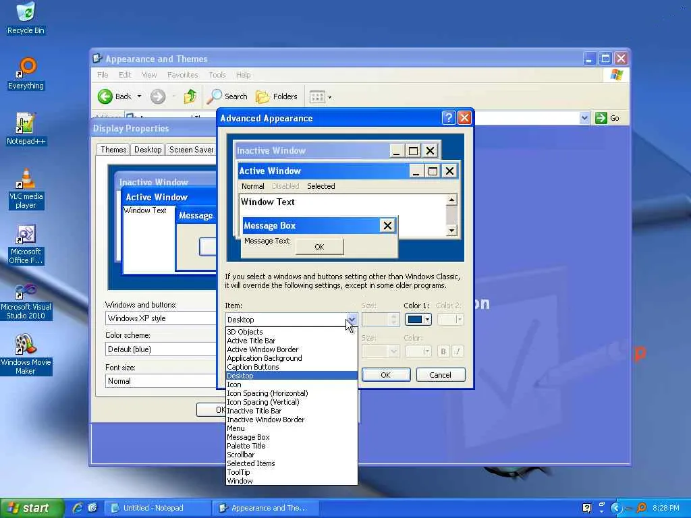Open the Windows and buttons combo box
This screenshot has width=691, height=518.
click(x=161, y=318)
